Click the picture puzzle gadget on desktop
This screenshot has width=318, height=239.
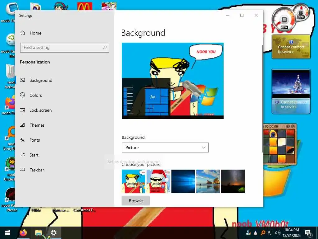tap(280, 144)
